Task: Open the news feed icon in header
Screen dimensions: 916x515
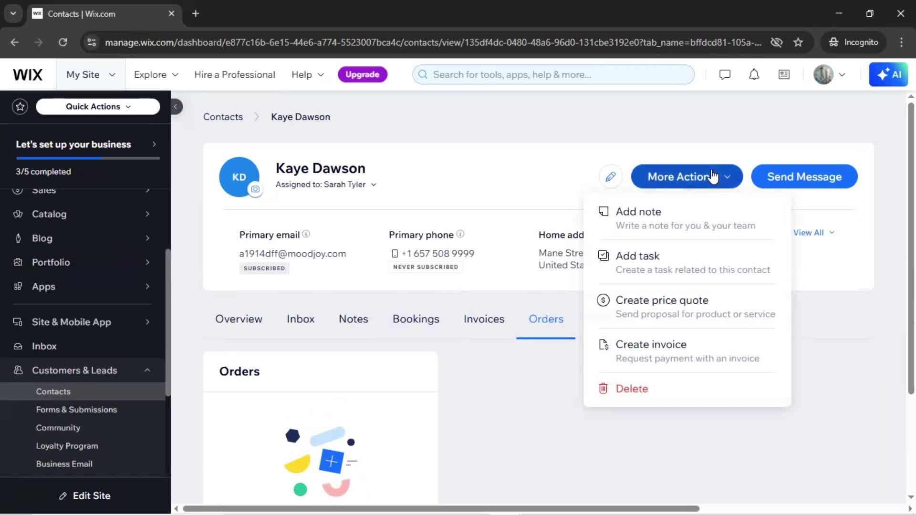Action: (784, 75)
